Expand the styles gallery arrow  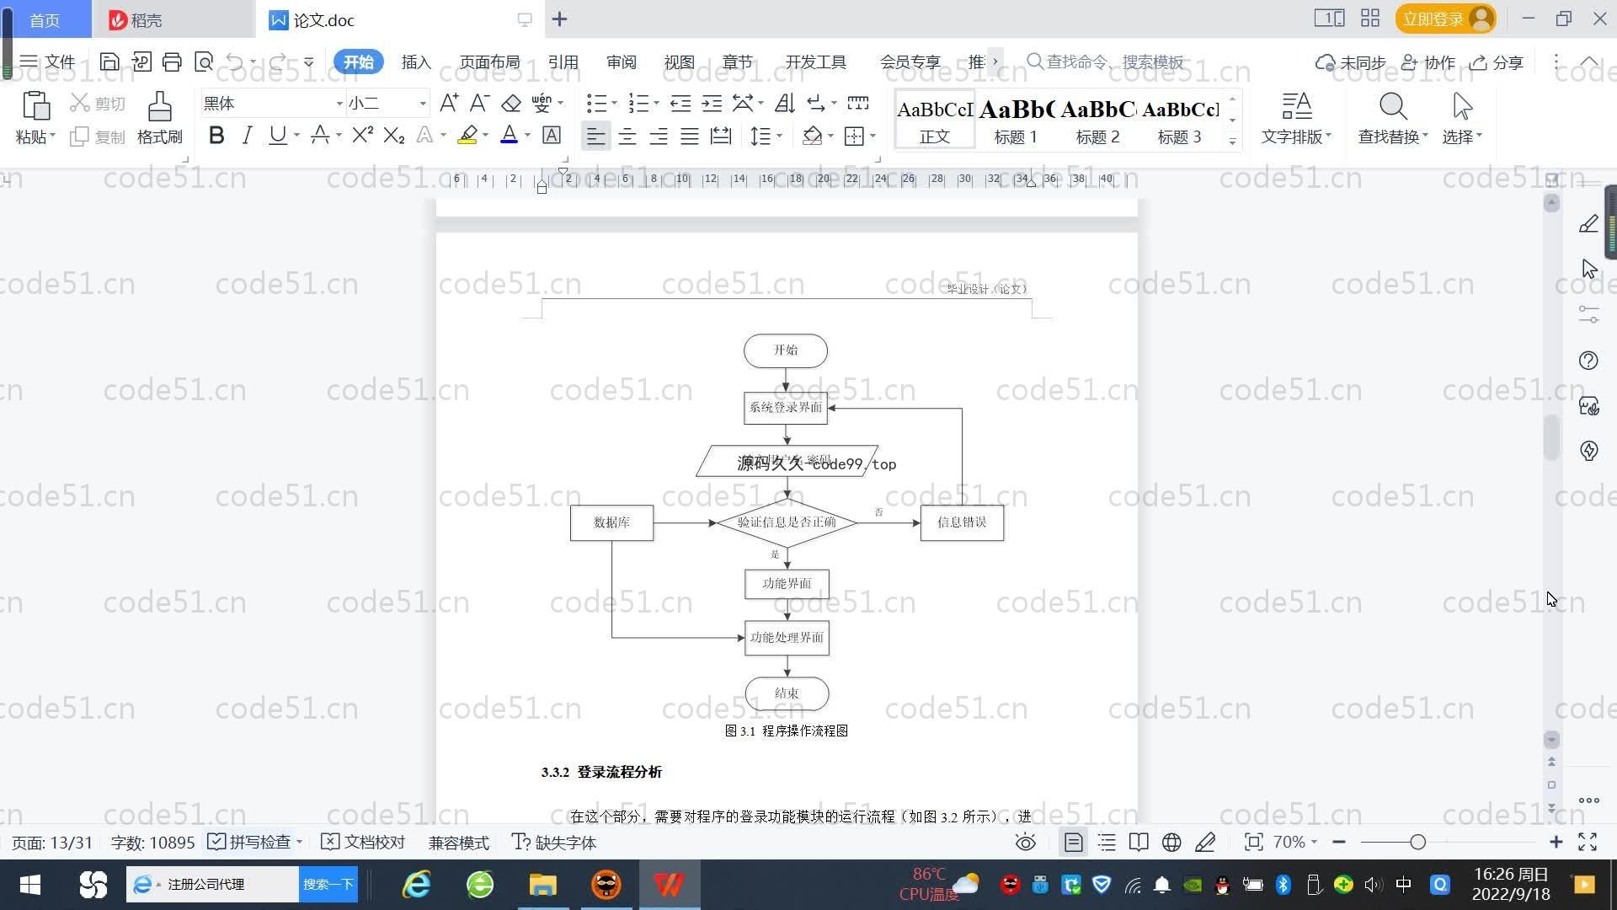click(x=1232, y=141)
